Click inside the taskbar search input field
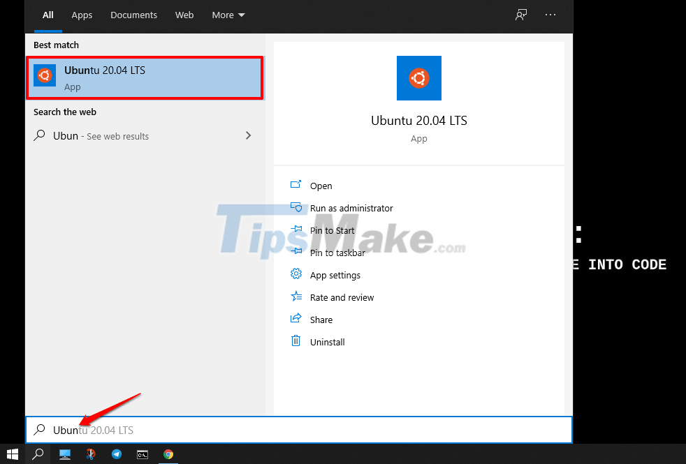The width and height of the screenshot is (686, 464). point(210,430)
